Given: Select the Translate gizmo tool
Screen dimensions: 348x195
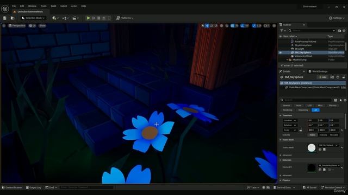Looking at the screenshot, I should coord(207,25).
